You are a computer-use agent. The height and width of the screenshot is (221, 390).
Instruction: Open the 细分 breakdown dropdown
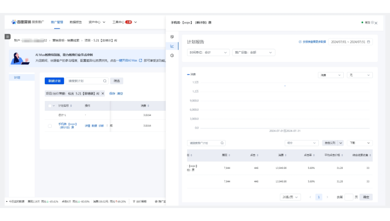(301, 143)
